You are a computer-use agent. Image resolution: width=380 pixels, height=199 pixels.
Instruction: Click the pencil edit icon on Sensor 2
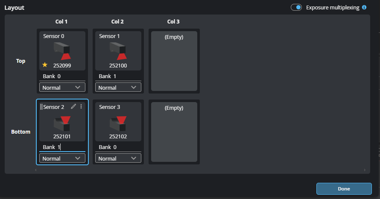coord(73,106)
